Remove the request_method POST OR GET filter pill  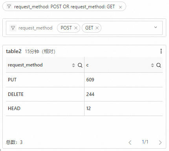(120, 7)
